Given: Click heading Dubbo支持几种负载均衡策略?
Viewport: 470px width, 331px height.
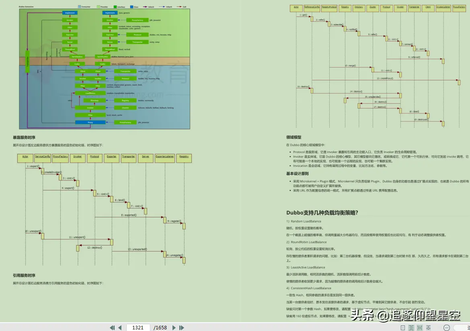Looking at the screenshot, I should (x=322, y=212).
